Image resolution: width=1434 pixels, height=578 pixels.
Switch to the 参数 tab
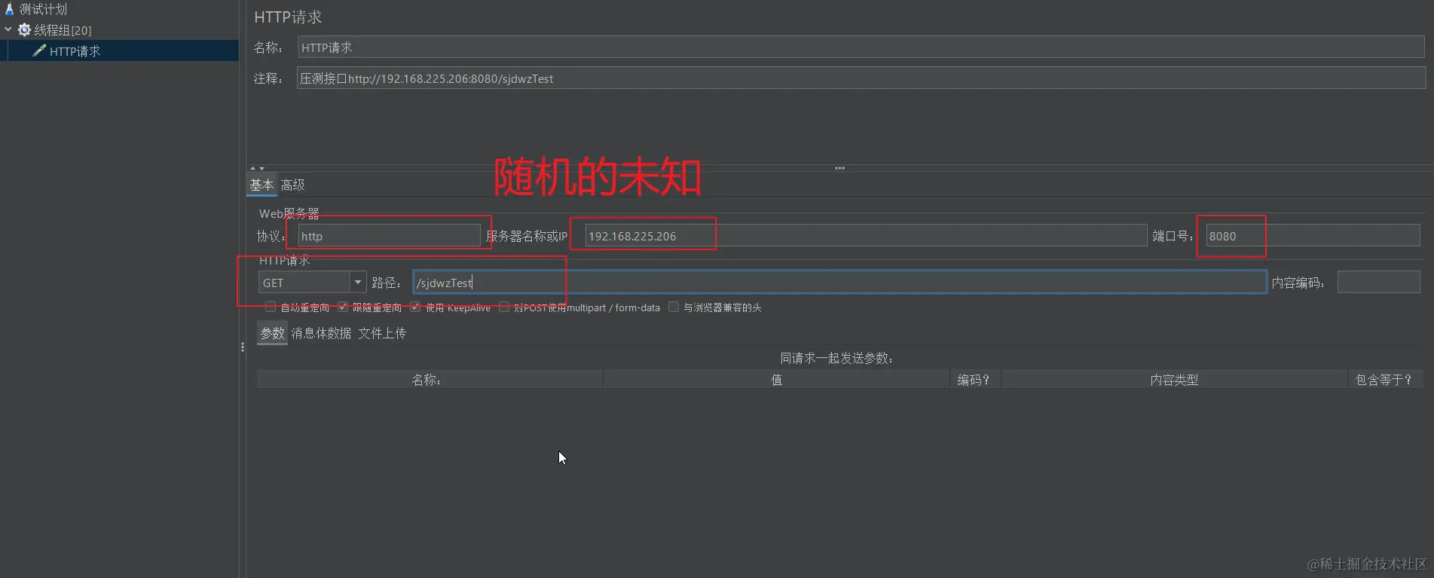coord(272,333)
